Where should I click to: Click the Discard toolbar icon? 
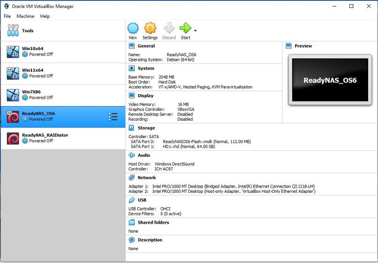point(169,29)
